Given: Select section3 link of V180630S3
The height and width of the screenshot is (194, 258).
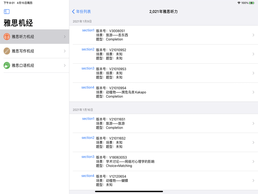Looking at the screenshot, I should [88, 157].
